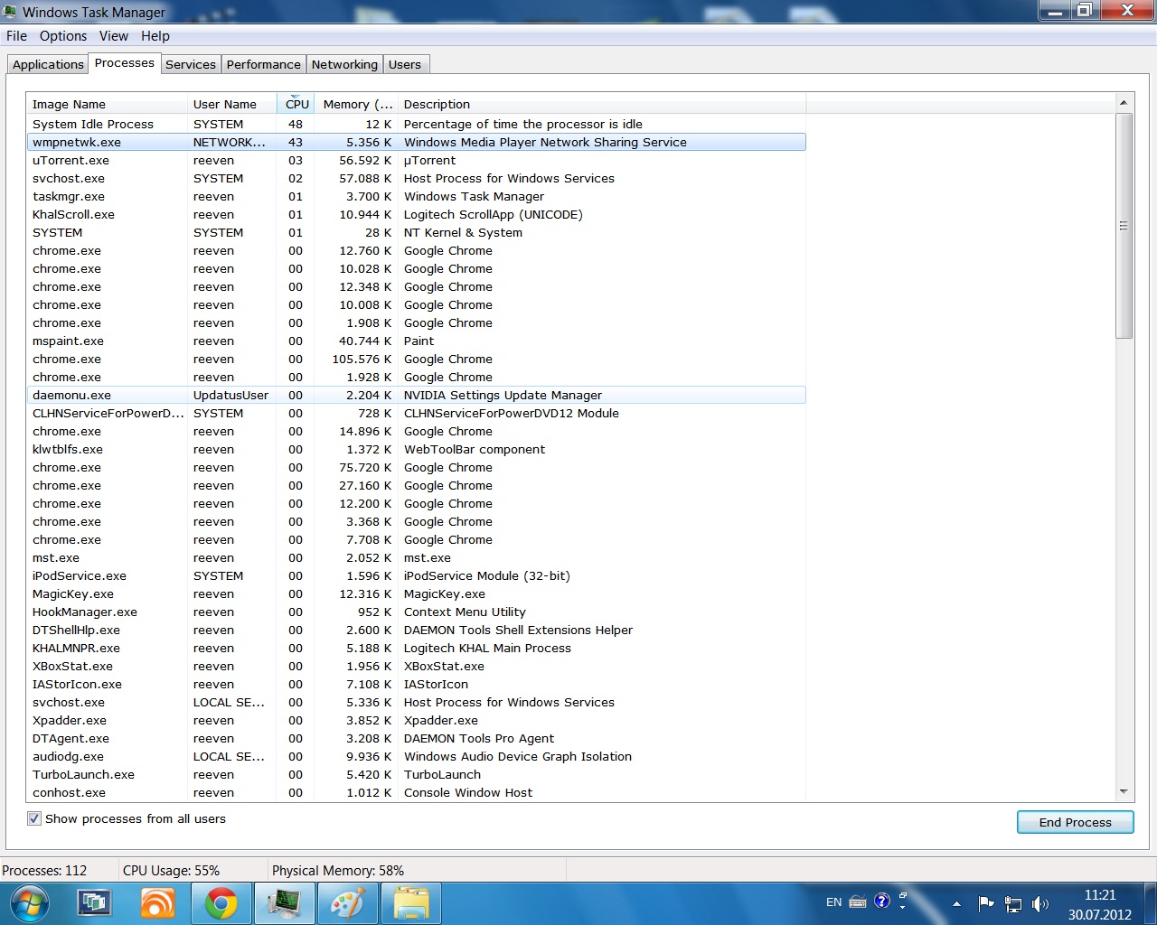Click the network connection tray icon
1157x925 pixels.
1013,903
